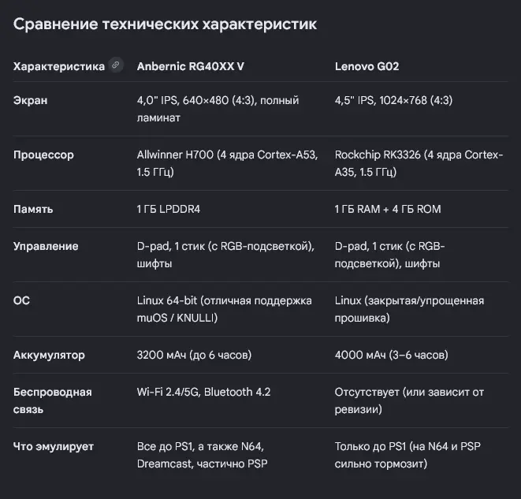The height and width of the screenshot is (499, 521).
Task: Select the Что эмулирует row label
Action: pyautogui.click(x=54, y=446)
